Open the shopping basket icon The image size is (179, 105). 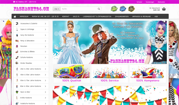pyautogui.click(x=164, y=9)
